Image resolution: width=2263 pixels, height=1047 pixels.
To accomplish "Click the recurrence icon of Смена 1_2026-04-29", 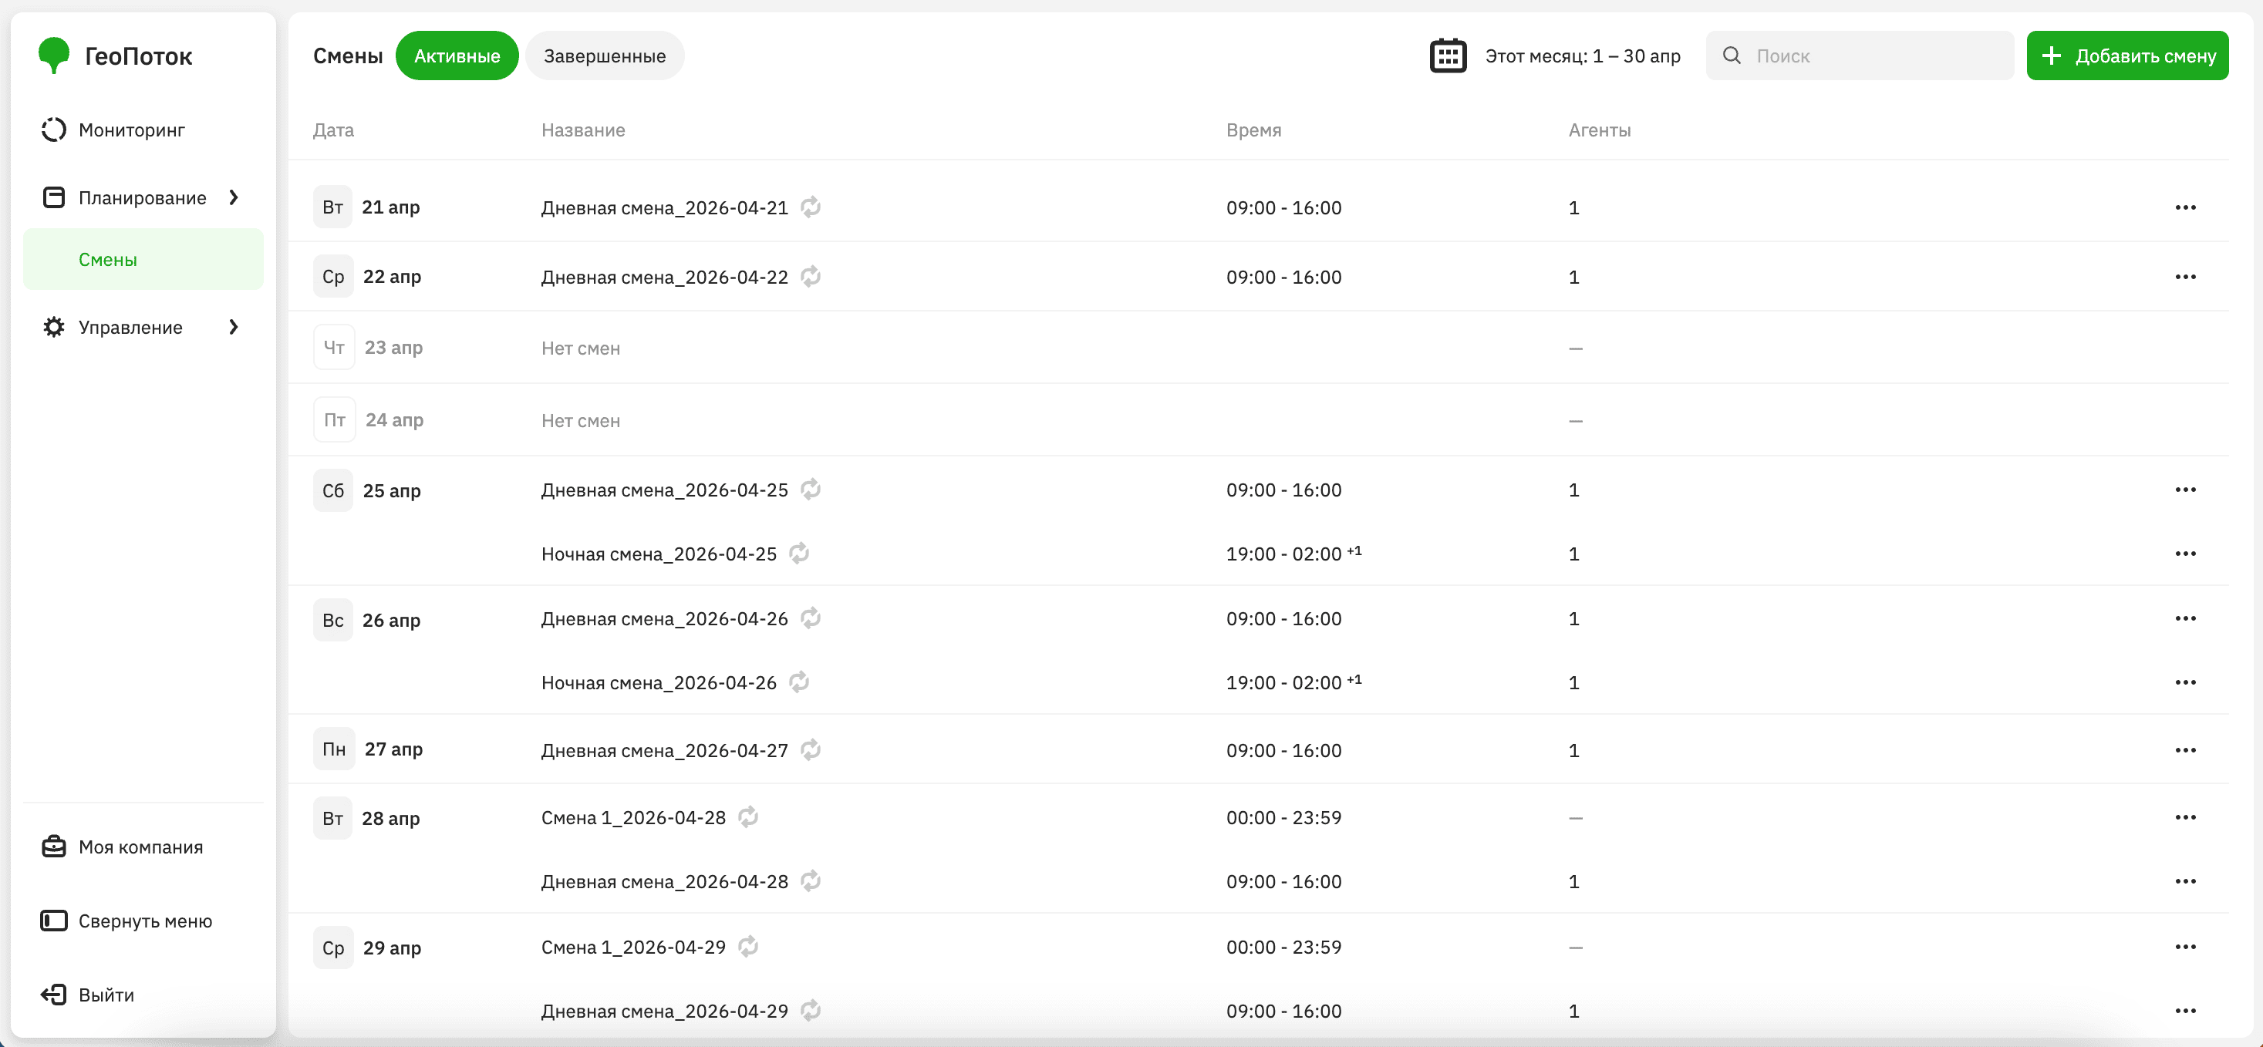I will [x=748, y=946].
